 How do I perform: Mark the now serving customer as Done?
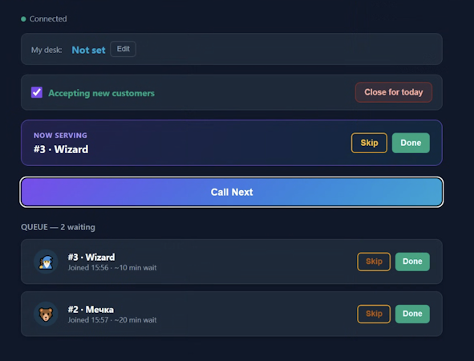tap(411, 143)
